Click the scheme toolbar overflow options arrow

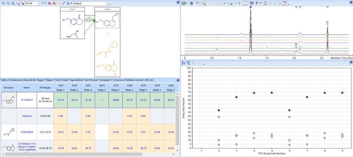click(110, 5)
